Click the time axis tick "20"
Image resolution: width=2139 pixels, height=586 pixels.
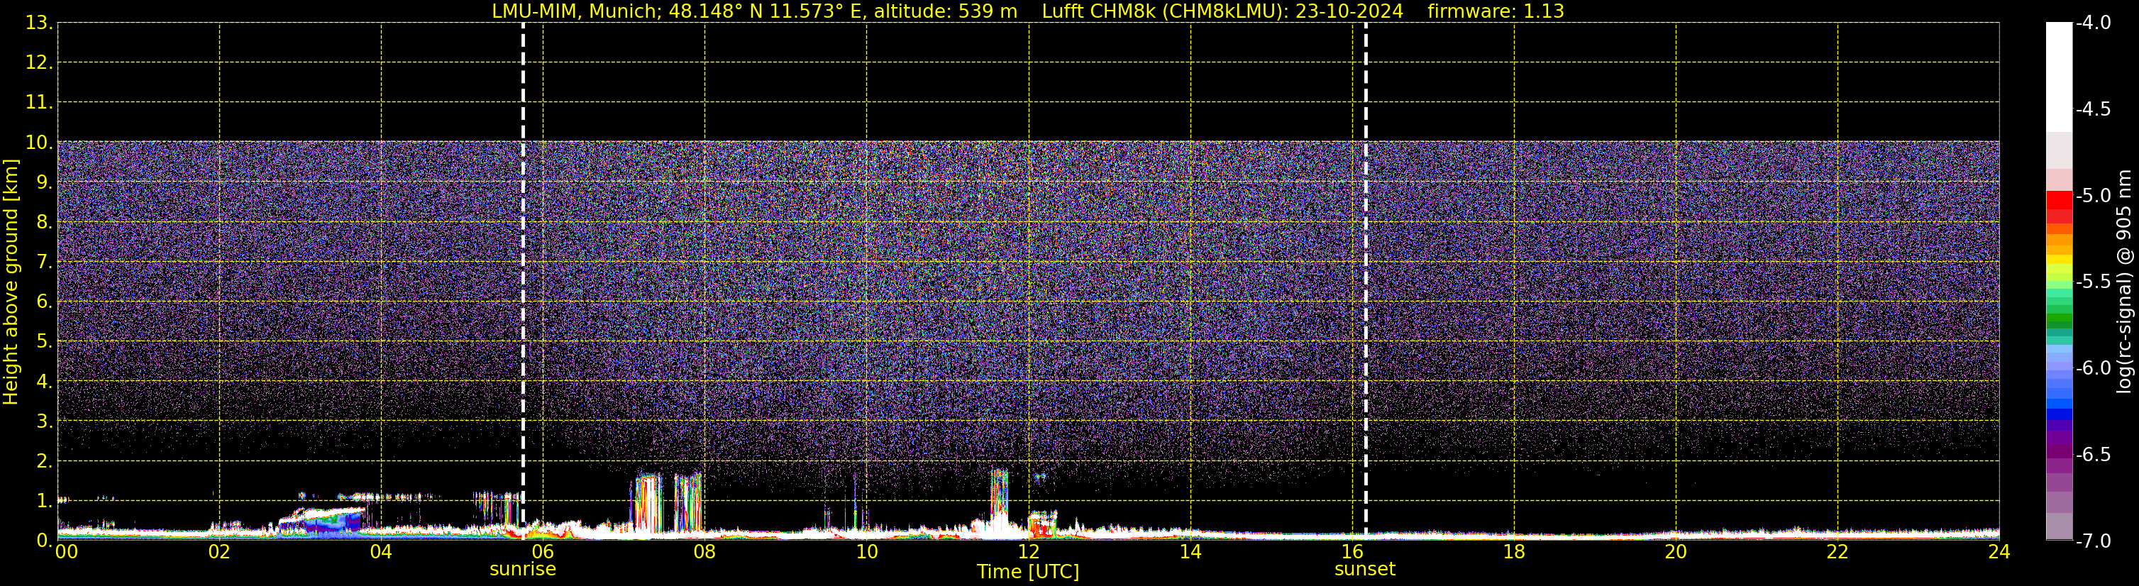tap(1676, 552)
